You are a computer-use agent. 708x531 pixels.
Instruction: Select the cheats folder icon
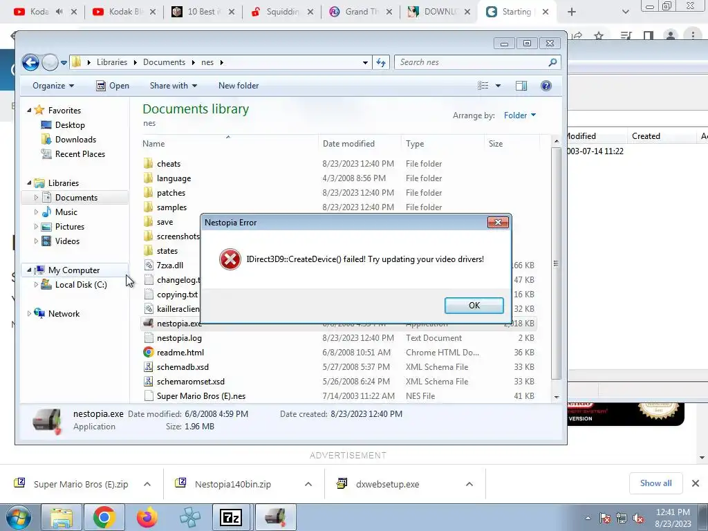(x=148, y=163)
